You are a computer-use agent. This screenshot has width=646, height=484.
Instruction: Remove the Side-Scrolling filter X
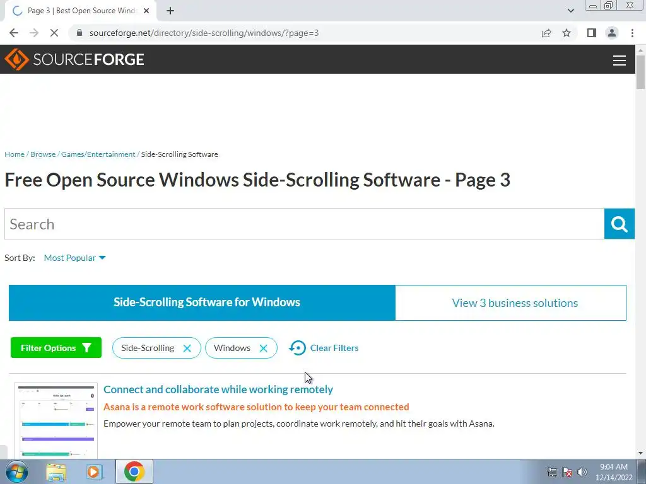tap(187, 348)
